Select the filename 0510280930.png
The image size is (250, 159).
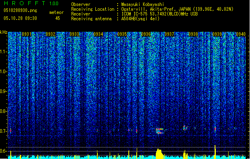(20, 10)
